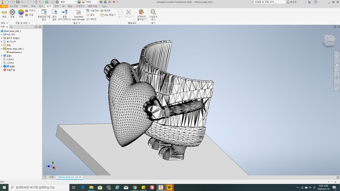
Task: Click the ViewCube in the viewport corner
Action: [x=329, y=40]
